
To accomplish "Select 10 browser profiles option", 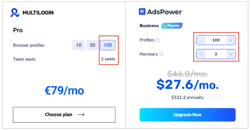I will [79, 45].
